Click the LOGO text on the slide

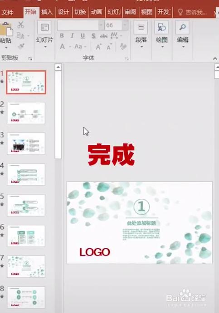95,252
